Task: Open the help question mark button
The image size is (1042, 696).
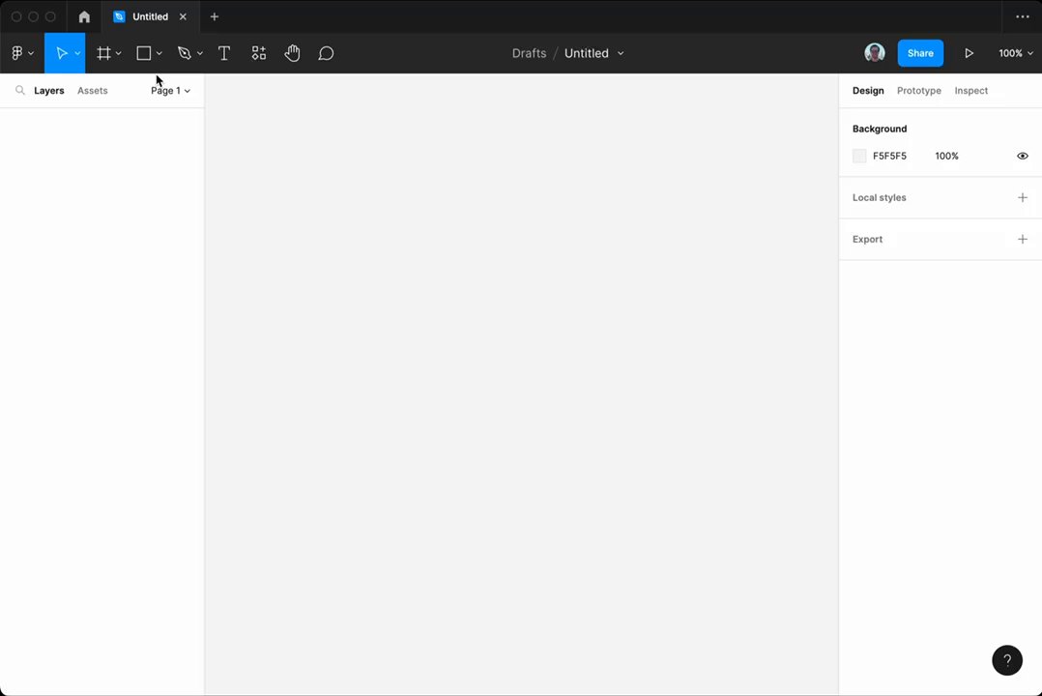Action: 1007,660
